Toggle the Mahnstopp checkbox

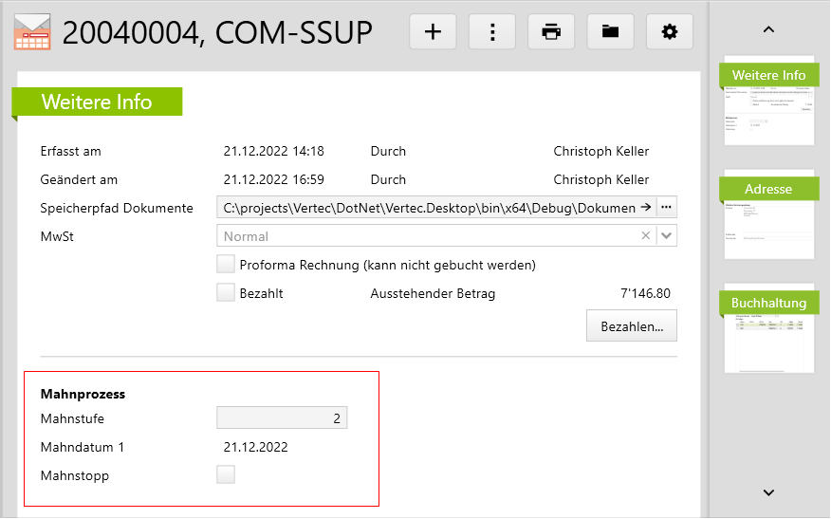[x=226, y=475]
